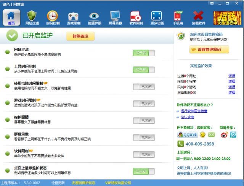Open the 首页 home tab
This screenshot has height=186, width=244.
pos(11,18)
